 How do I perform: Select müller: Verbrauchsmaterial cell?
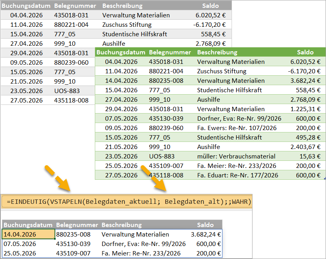(x=236, y=157)
